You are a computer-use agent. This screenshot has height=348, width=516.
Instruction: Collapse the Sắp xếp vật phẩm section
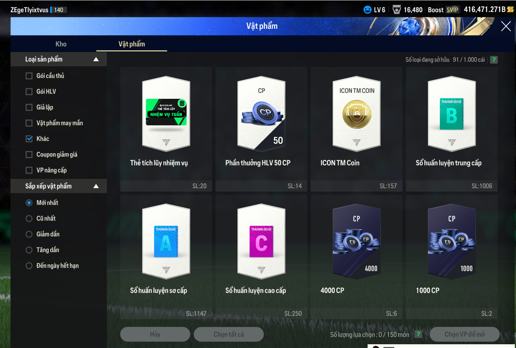click(x=96, y=186)
